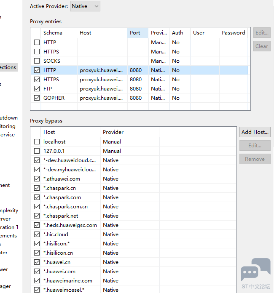Click the 8080 port of HTTPS row

[136, 80]
